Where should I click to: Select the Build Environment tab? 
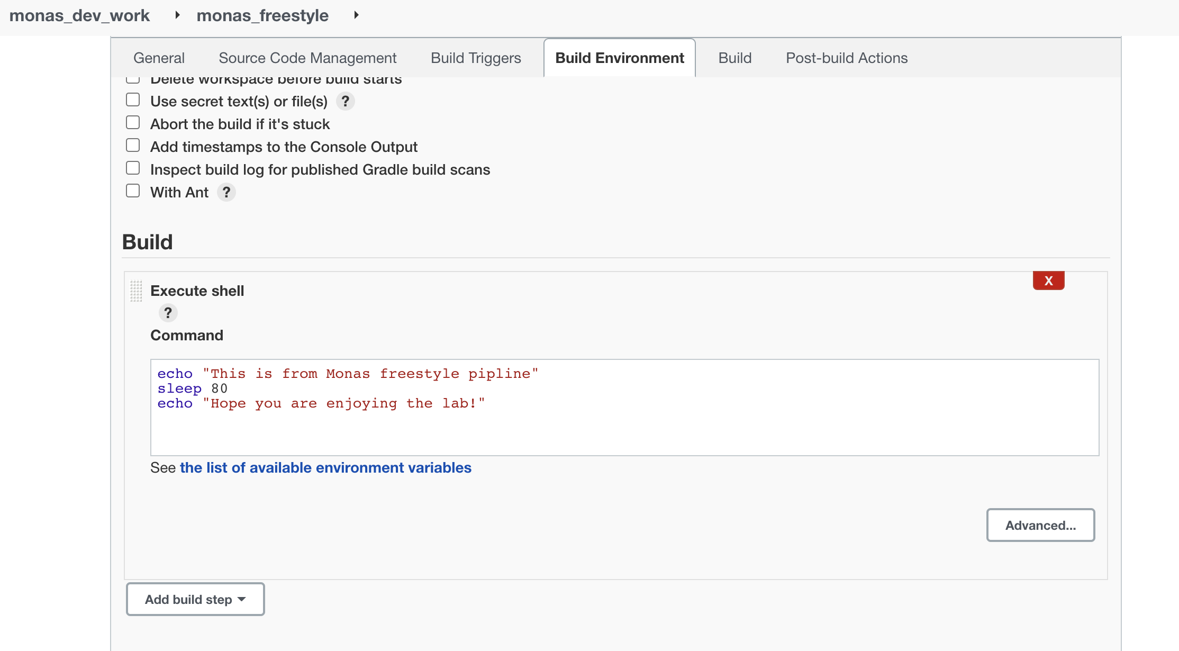(620, 58)
